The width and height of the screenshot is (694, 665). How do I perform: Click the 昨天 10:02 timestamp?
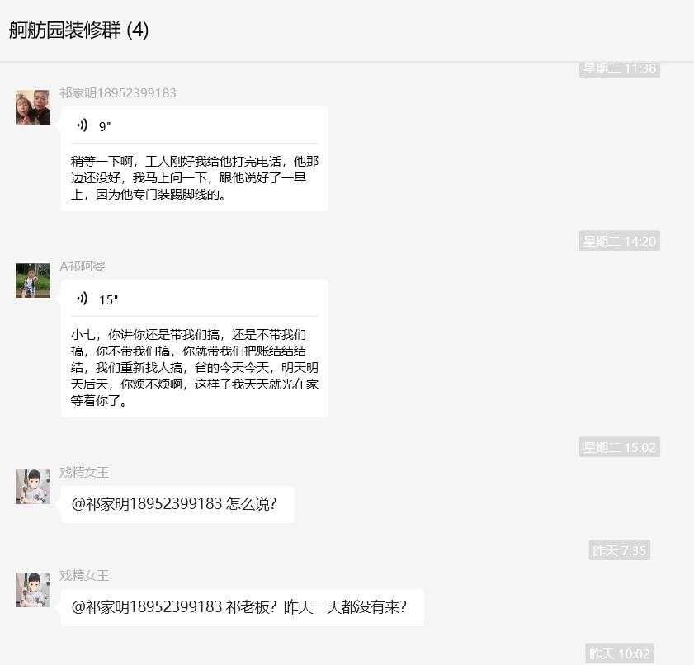click(x=619, y=653)
